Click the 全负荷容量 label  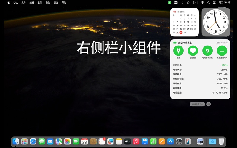click(x=178, y=79)
